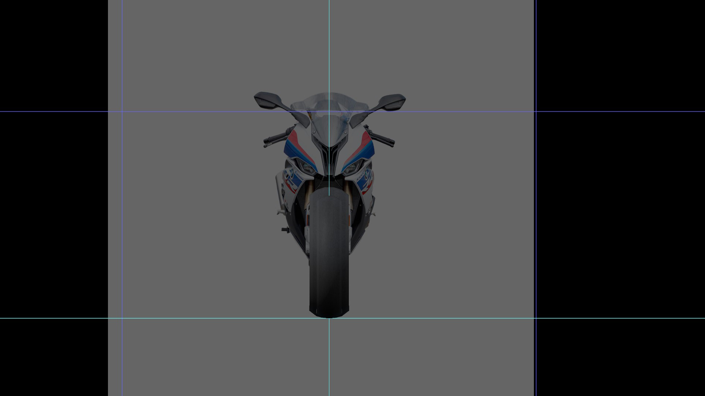The height and width of the screenshot is (396, 705).
Task: Click the motorcycle's left rearview mirror
Action: pos(267,100)
